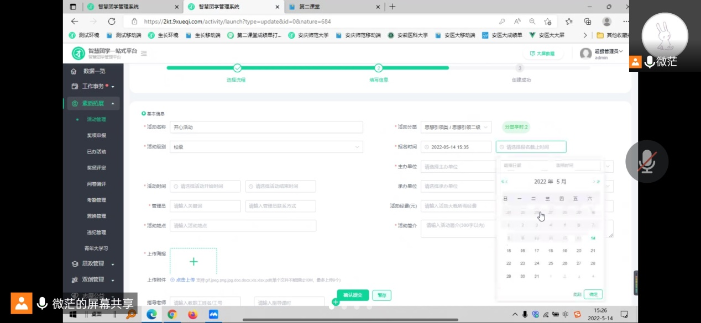701x323 pixels.
Task: Click the browser refresh icon
Action: pyautogui.click(x=112, y=22)
